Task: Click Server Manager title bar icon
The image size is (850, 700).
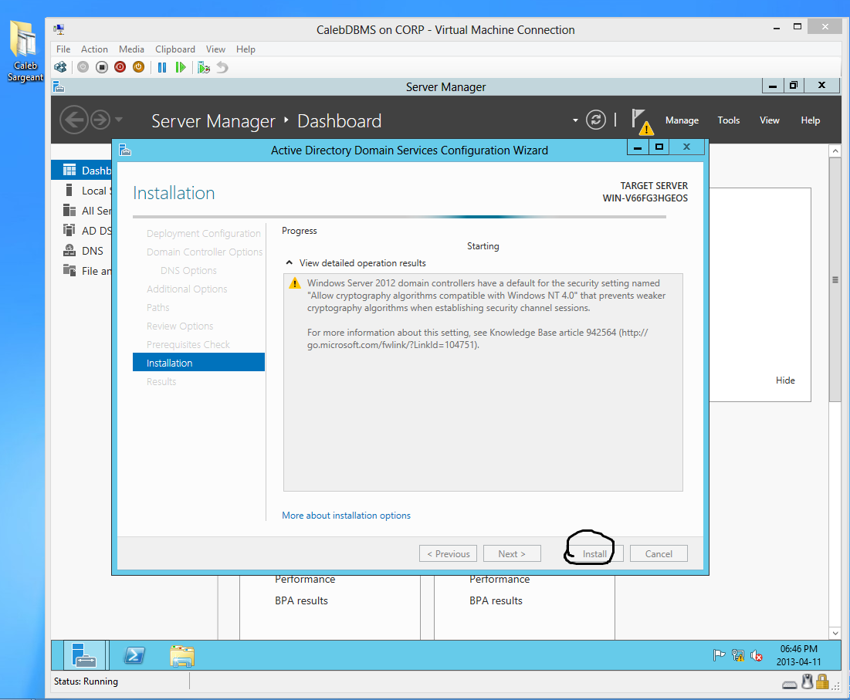Action: 59,86
